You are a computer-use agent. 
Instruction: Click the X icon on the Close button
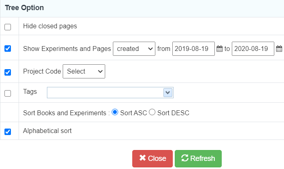tap(142, 158)
